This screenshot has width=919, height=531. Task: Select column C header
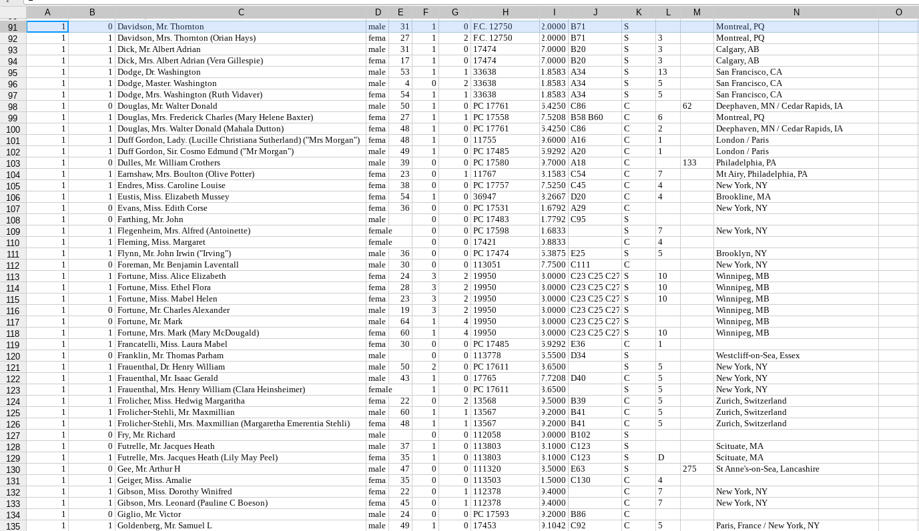241,13
